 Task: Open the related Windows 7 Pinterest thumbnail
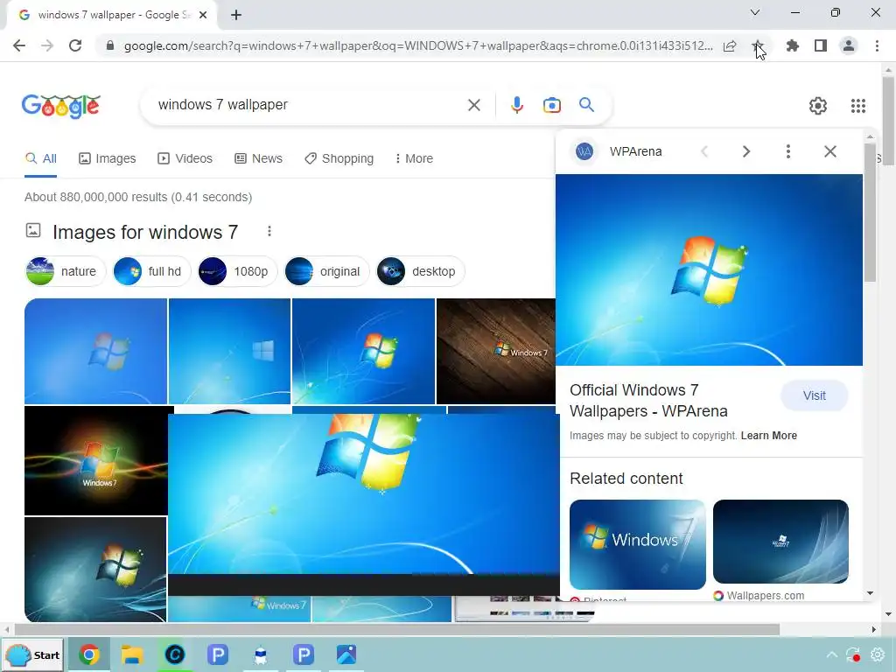[638, 544]
